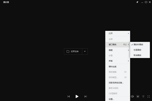Expand the arrow next to 画面
Viewport: 152px width, 101px height.
(128, 50)
